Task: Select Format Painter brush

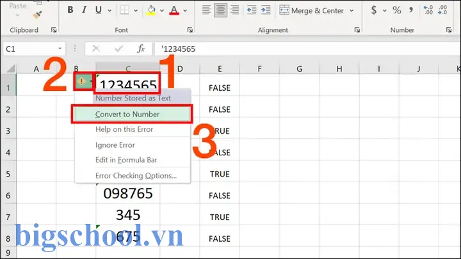Action: 37,15
